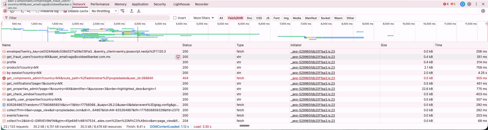The height and width of the screenshot is (130, 488).
Task: Stop recording the network log
Action: click(5, 11)
